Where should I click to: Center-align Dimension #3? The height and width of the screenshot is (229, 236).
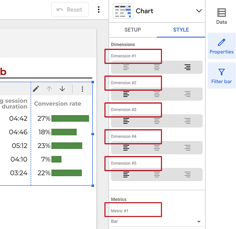(157, 121)
